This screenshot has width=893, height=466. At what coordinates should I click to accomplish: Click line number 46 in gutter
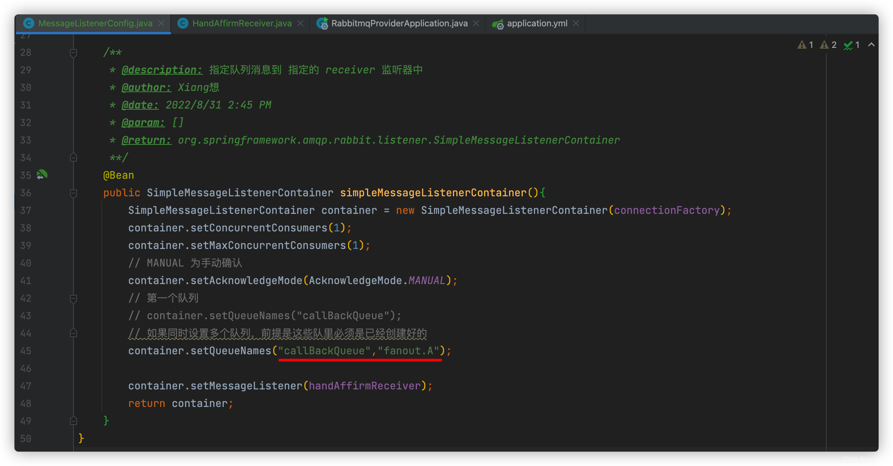26,369
